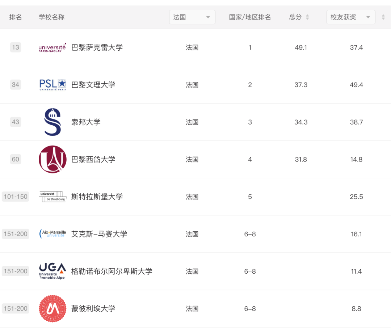Select rank badge 101-150

[x=16, y=197]
